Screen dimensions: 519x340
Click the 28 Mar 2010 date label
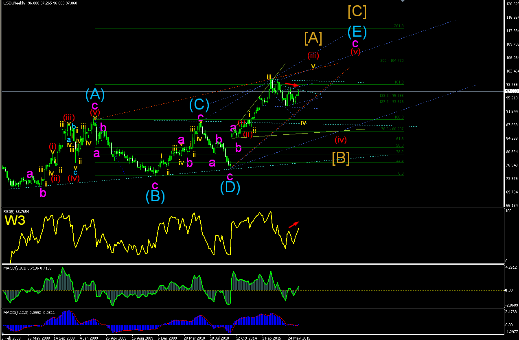tap(194, 338)
